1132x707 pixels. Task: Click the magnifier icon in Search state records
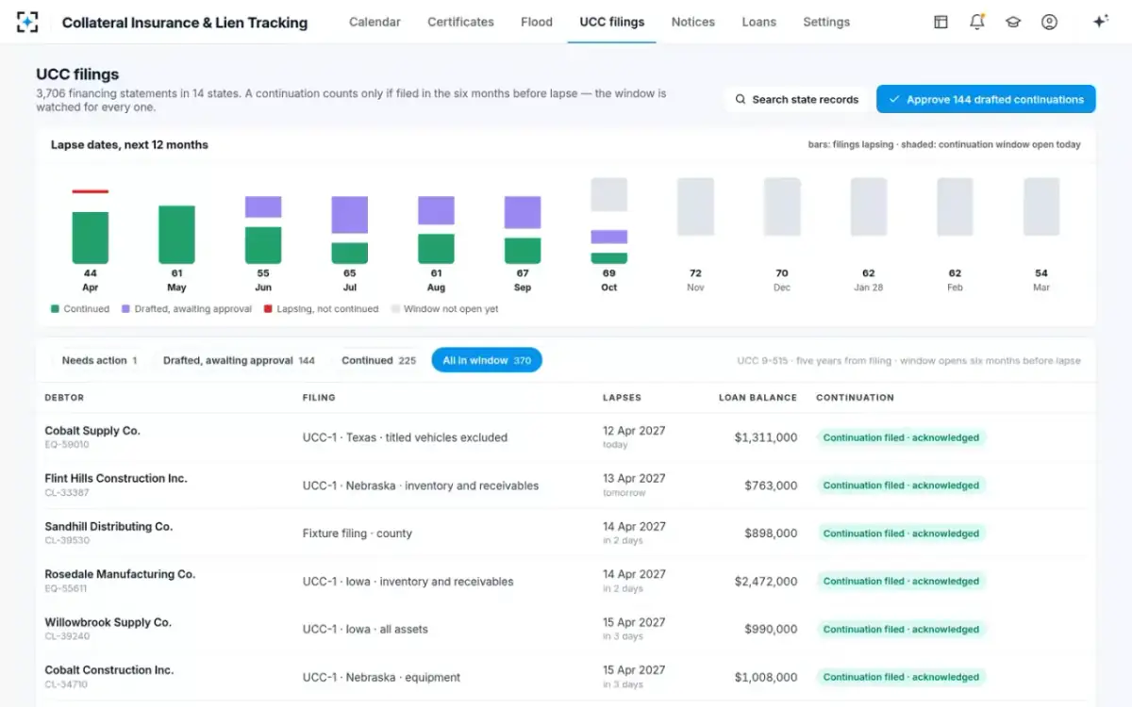click(741, 99)
